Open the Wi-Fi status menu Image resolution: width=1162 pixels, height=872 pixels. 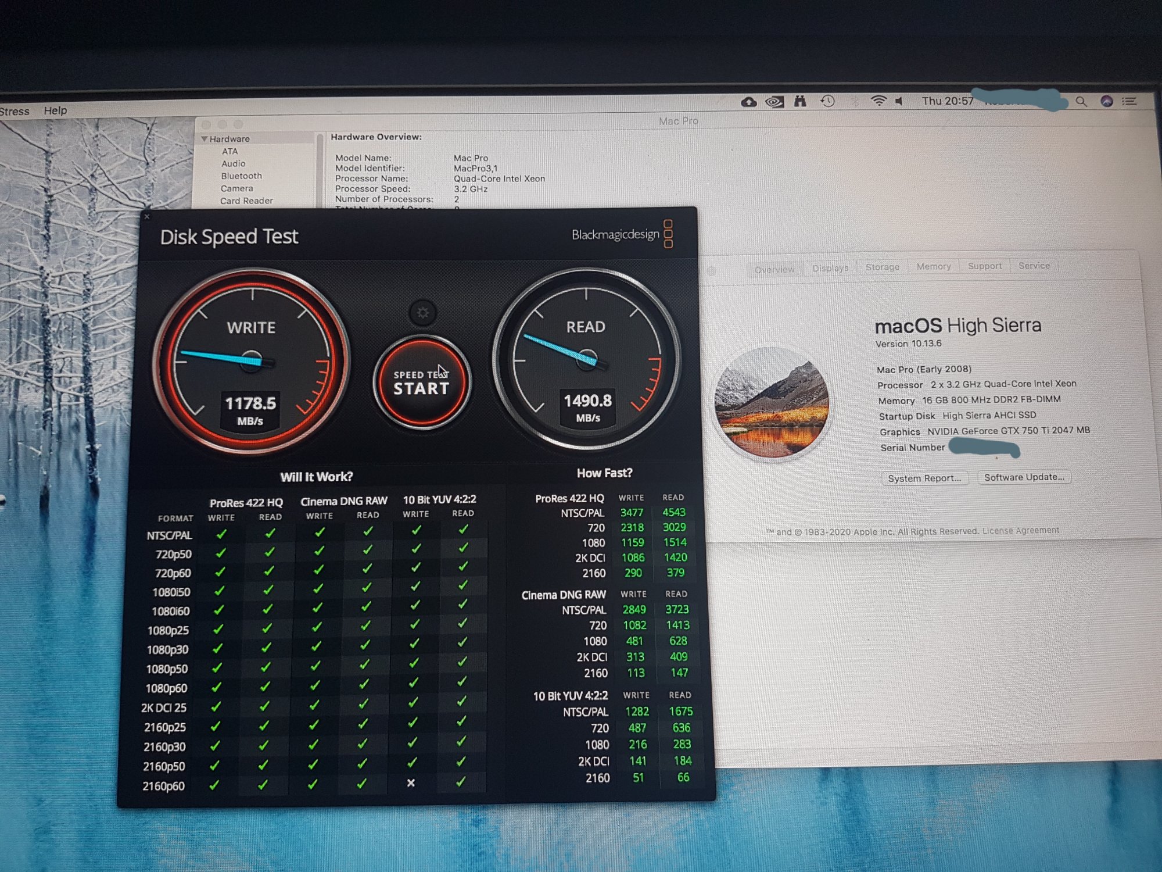[x=878, y=101]
